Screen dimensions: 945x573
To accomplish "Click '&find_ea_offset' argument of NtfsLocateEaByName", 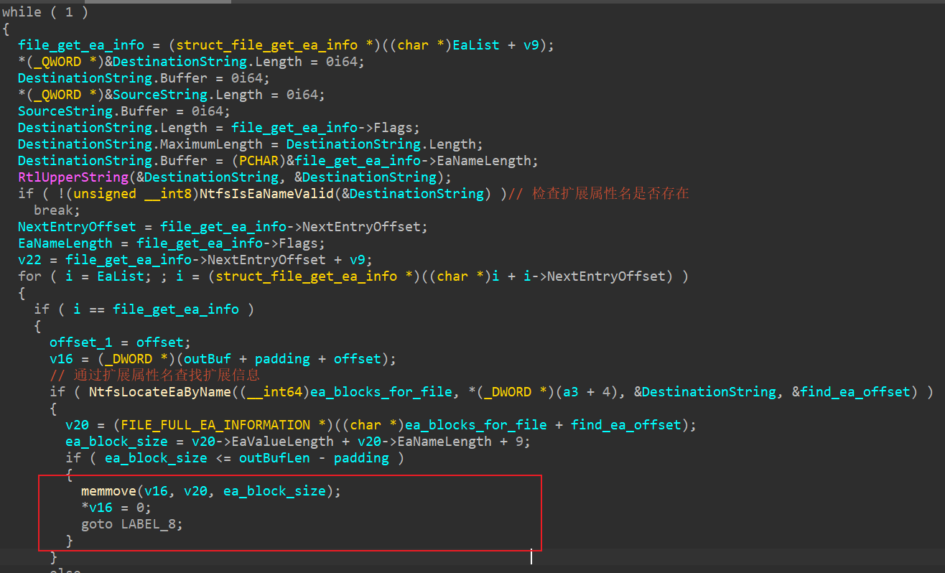I will click(851, 391).
